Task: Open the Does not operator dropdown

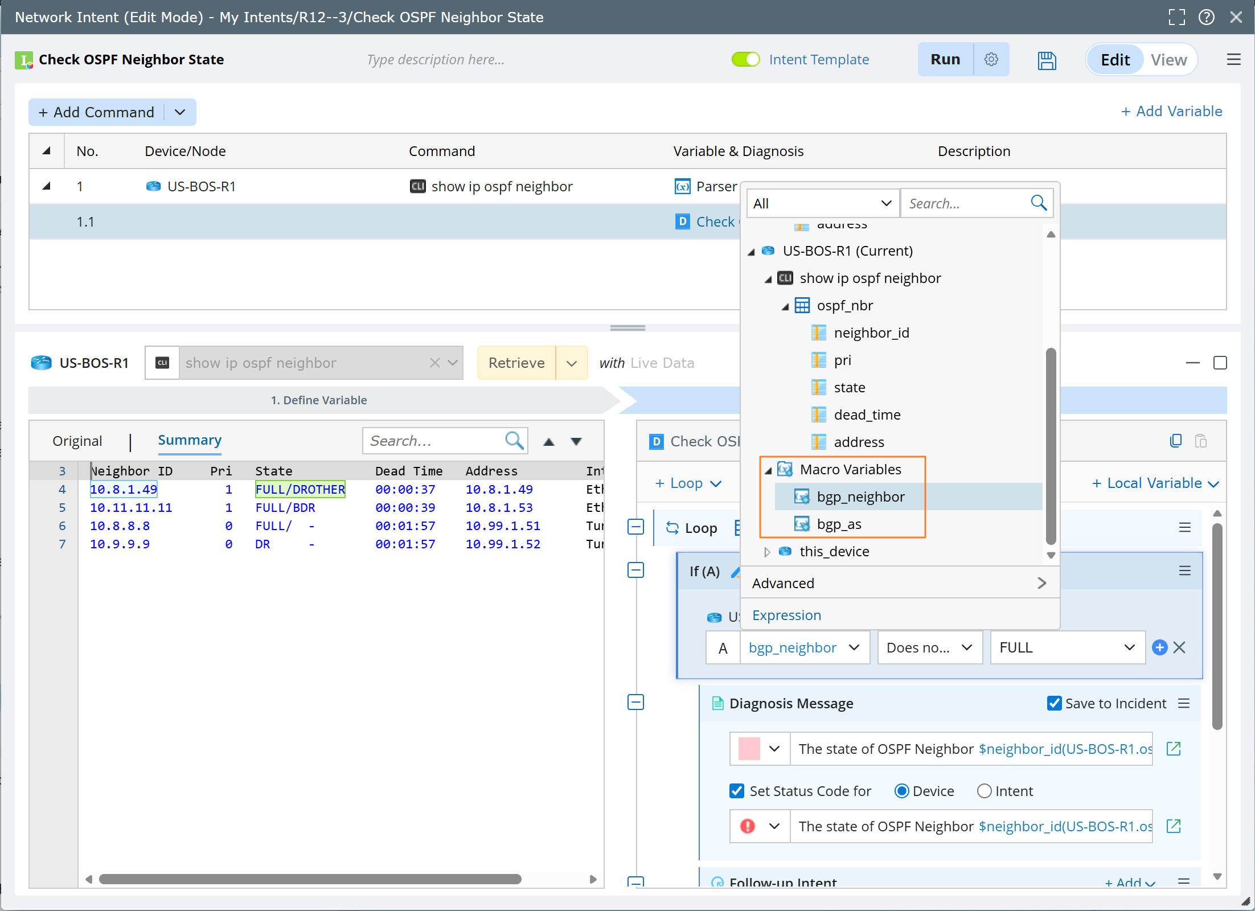Action: (929, 647)
